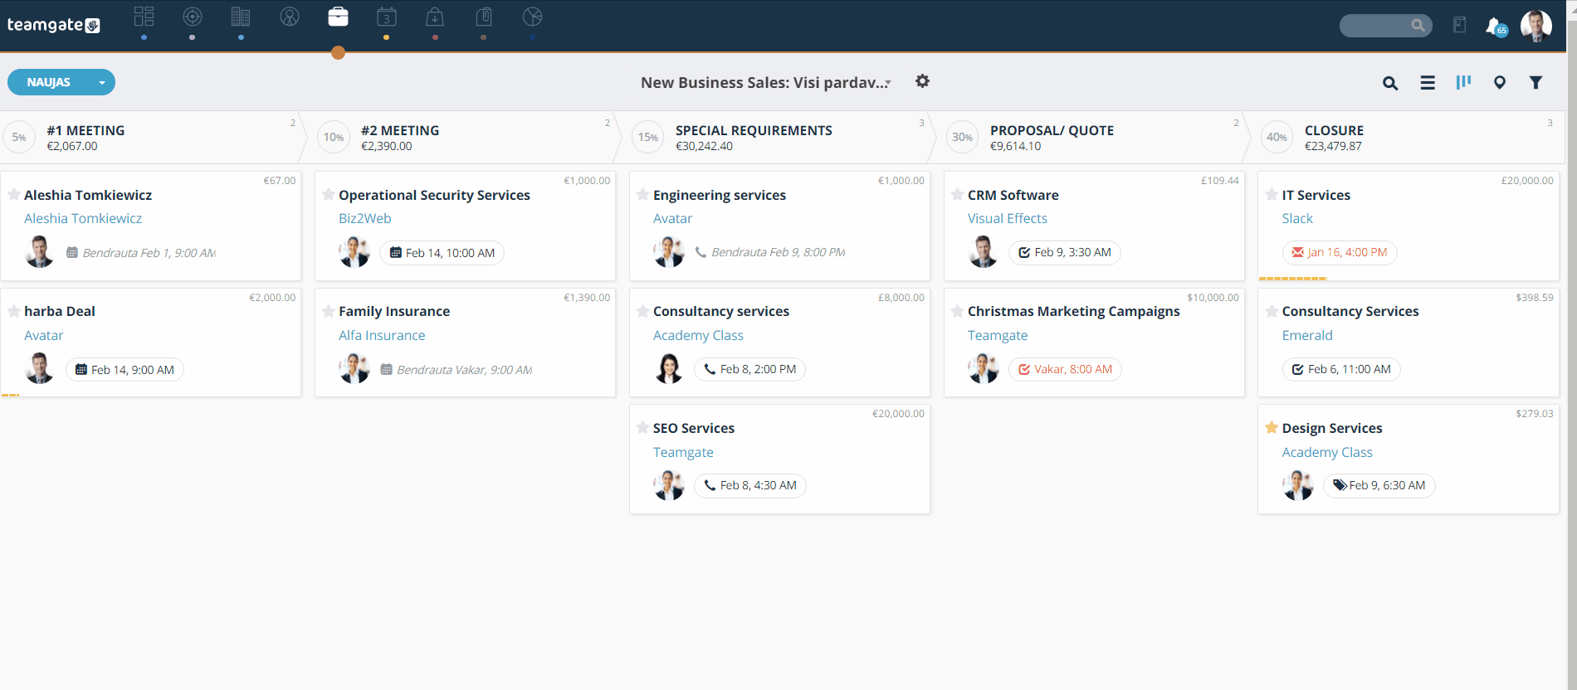The height and width of the screenshot is (690, 1577).
Task: Click the search magnifier in deals toolbar
Action: point(1390,83)
